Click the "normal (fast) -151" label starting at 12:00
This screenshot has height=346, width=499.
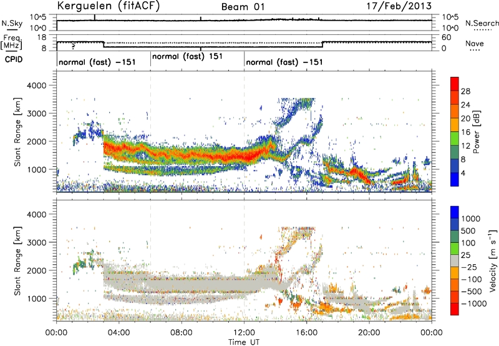(x=284, y=62)
